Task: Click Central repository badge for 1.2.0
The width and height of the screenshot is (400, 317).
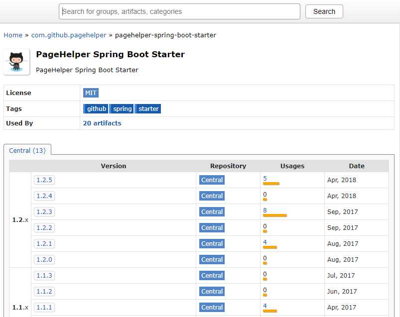Action: [x=212, y=260]
